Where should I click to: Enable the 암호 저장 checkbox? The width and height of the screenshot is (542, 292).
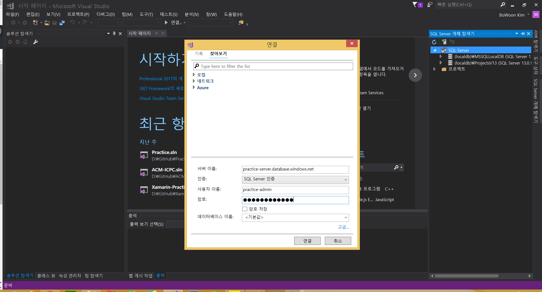(245, 209)
